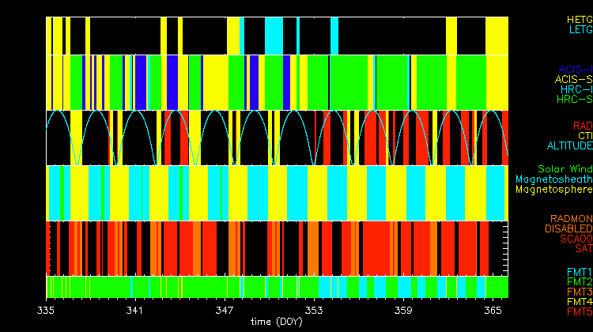The width and height of the screenshot is (593, 332).
Task: Select the FMT5 legend label
Action: pyautogui.click(x=579, y=313)
